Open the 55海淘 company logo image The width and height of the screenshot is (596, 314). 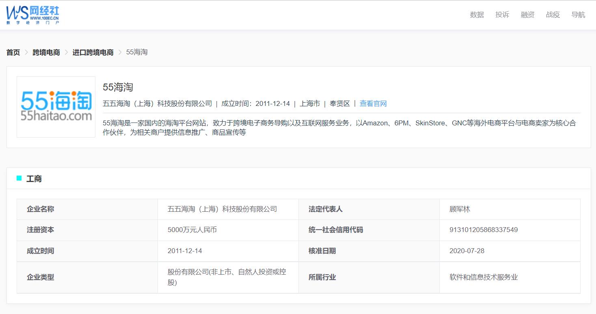click(56, 106)
